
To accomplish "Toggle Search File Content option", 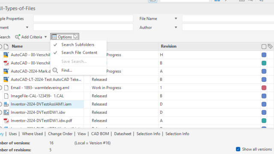I will [79, 53].
